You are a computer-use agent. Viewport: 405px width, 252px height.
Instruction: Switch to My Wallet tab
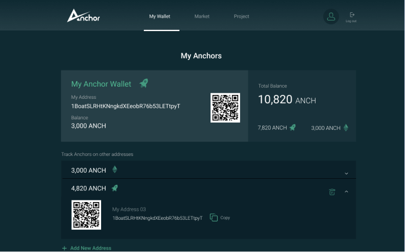[x=159, y=17]
